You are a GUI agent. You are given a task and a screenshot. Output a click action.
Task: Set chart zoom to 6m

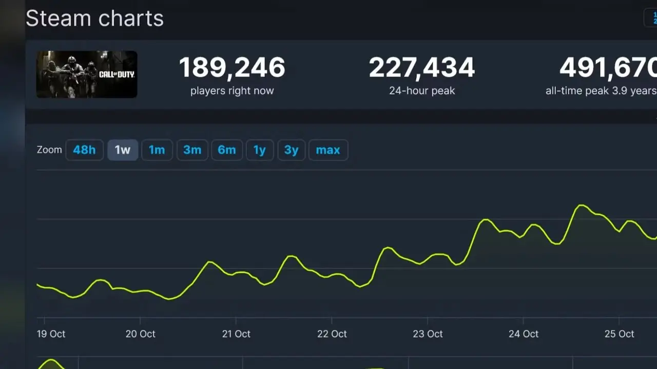coord(227,150)
